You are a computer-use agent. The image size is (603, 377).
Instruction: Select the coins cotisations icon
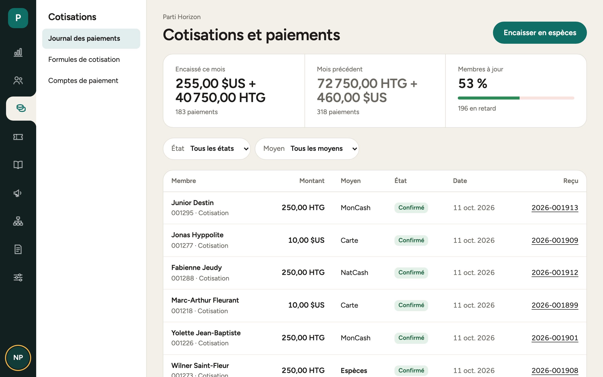[x=21, y=108]
